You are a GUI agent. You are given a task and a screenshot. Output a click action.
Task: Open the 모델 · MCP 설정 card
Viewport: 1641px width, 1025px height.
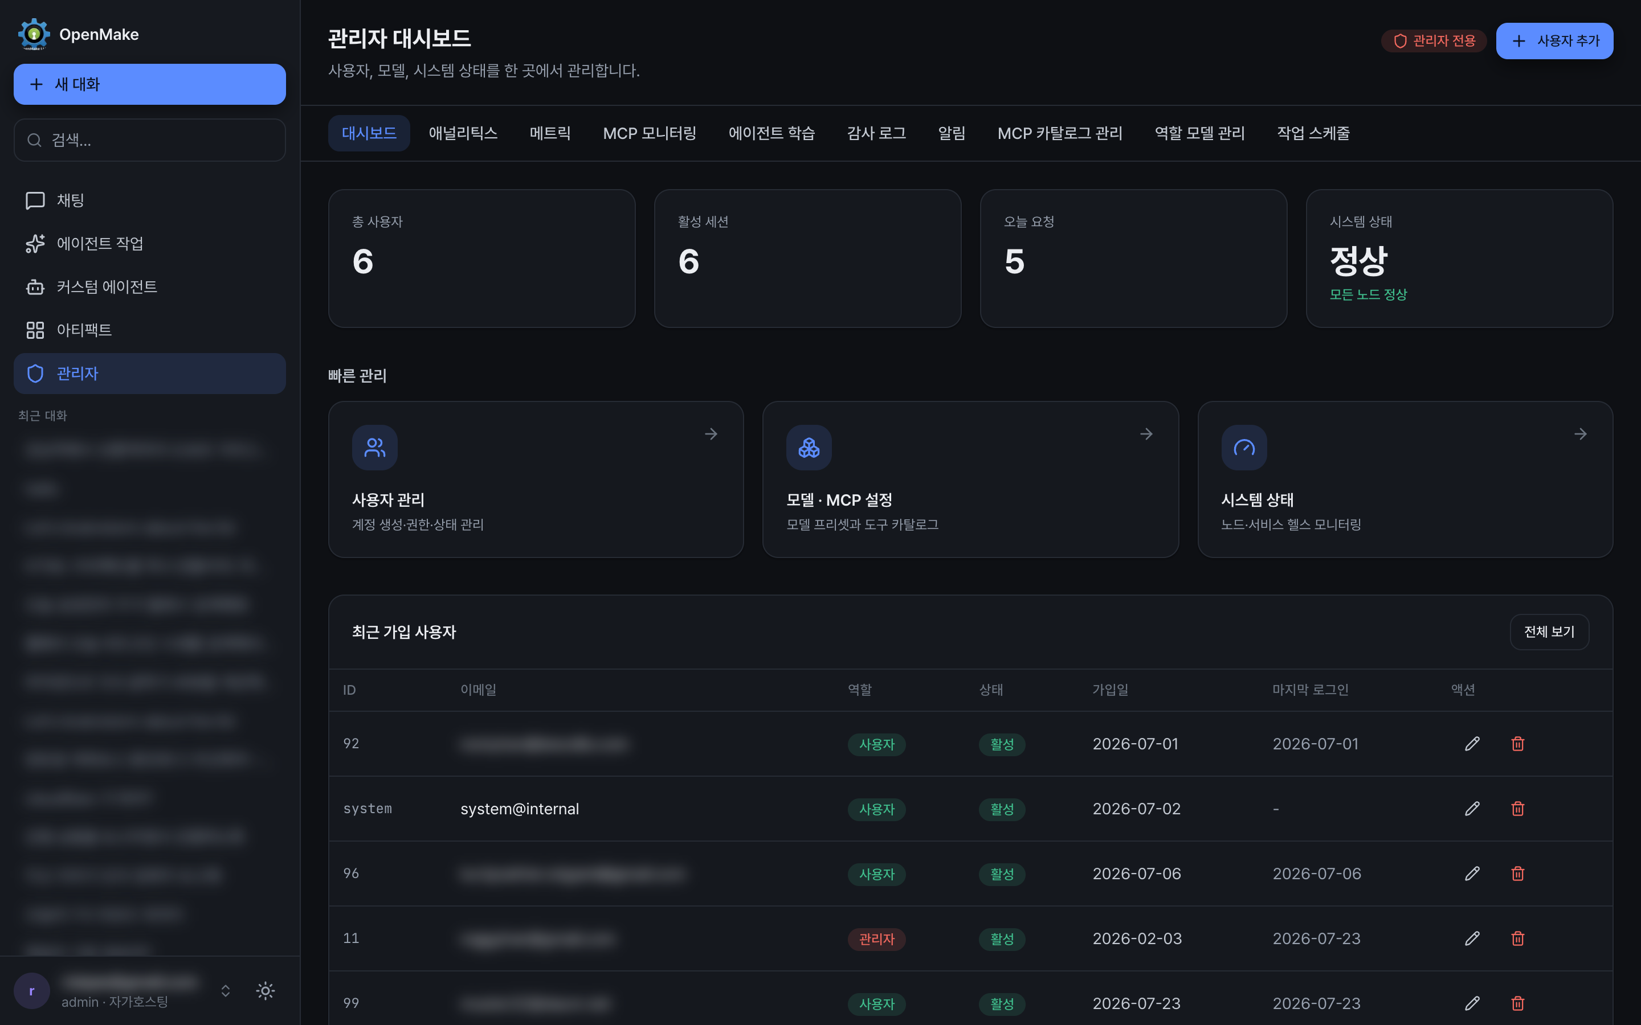(x=970, y=479)
